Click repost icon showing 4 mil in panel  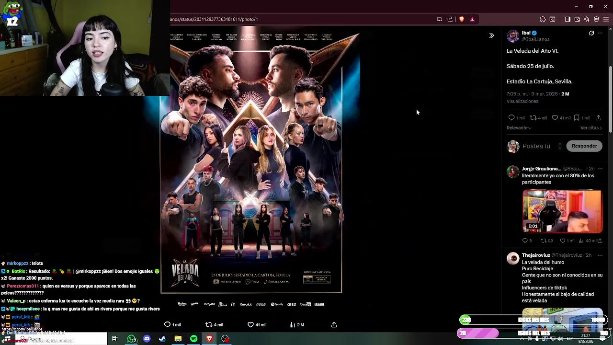[x=533, y=118]
